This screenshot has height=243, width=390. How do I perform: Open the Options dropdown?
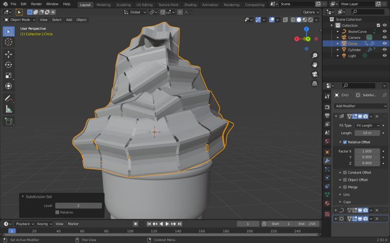[x=311, y=12]
